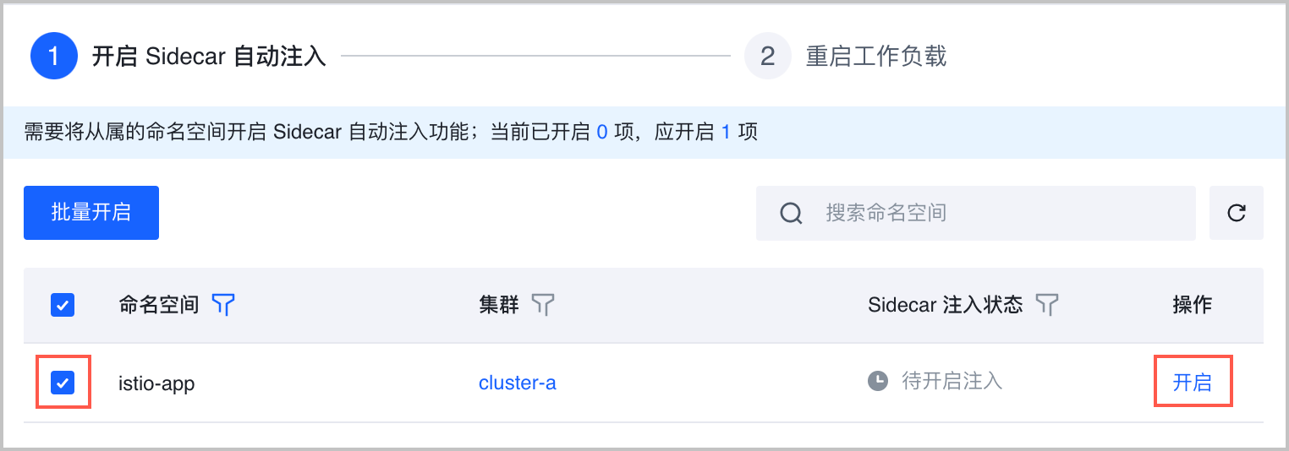Click the 待开启注入 status text
Screen dimensions: 1289x451
pos(952,382)
